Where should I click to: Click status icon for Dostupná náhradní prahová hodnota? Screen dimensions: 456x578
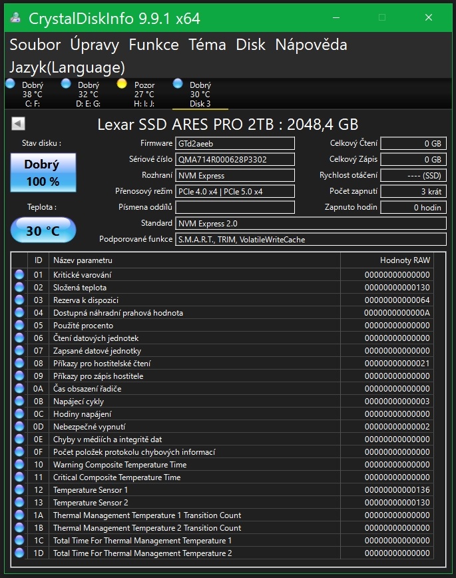tap(19, 312)
